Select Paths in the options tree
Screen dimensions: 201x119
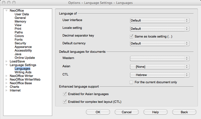19,32
